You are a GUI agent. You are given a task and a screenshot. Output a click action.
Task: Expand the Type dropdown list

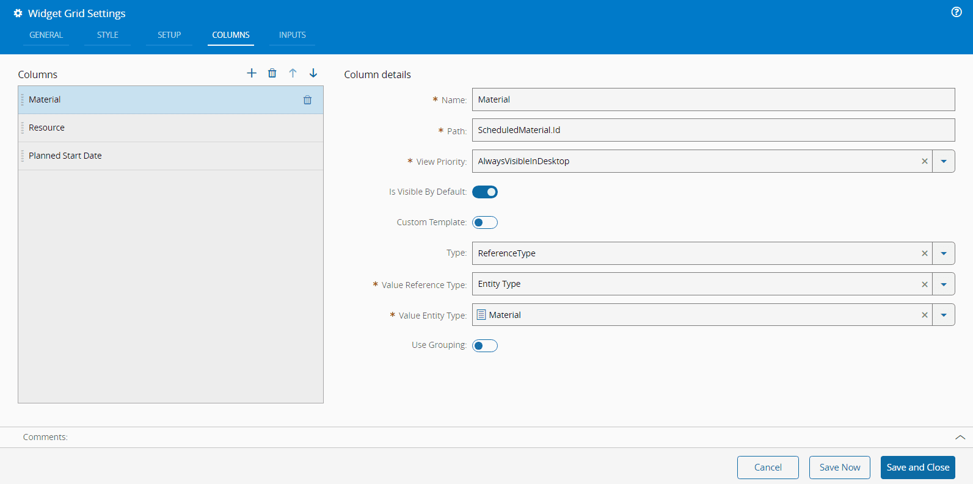[x=944, y=253]
